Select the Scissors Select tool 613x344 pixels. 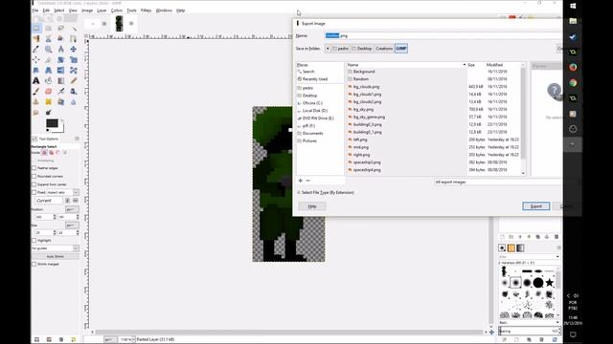tap(49, 38)
